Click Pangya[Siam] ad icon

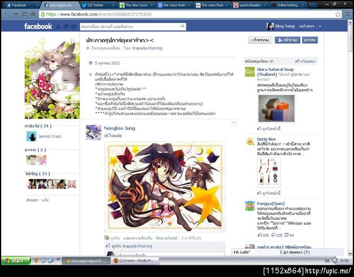coord(250,206)
